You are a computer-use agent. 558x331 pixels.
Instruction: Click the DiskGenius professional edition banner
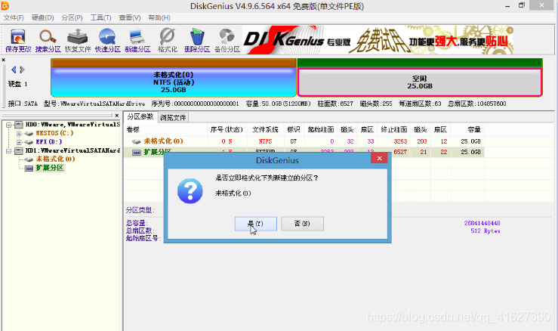[378, 40]
